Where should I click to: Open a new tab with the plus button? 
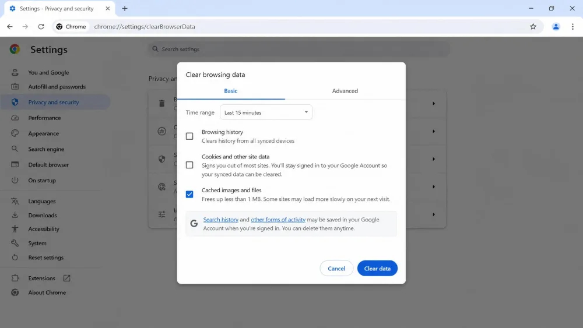pos(125,8)
